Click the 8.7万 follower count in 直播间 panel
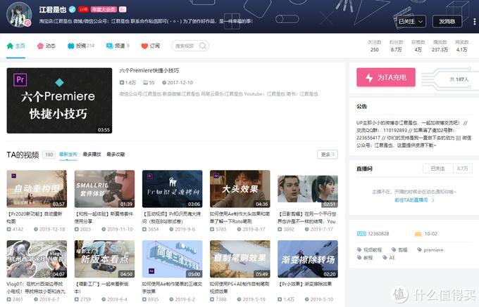 [x=462, y=169]
